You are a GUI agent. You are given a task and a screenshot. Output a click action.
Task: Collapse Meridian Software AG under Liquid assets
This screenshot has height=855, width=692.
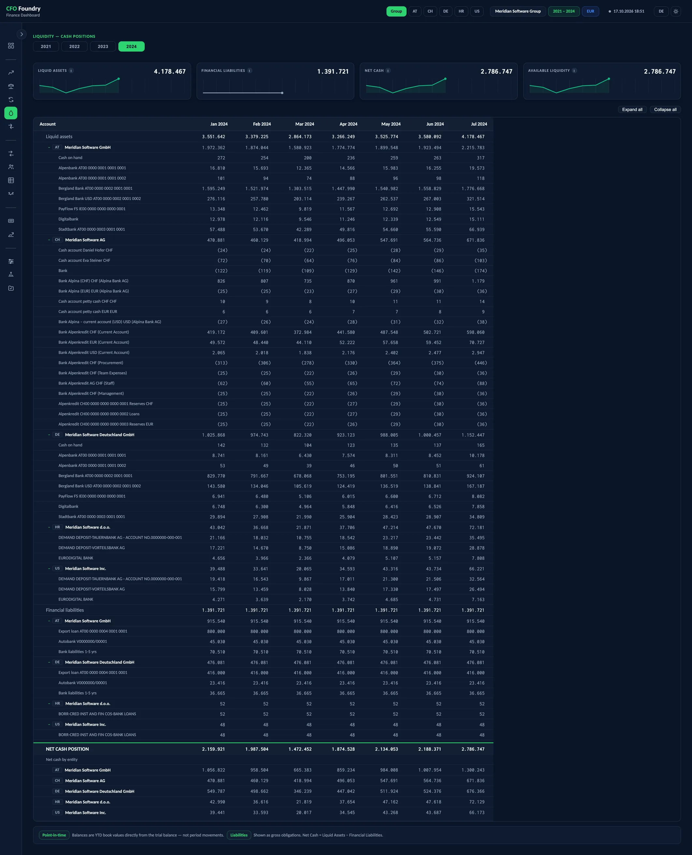click(49, 240)
